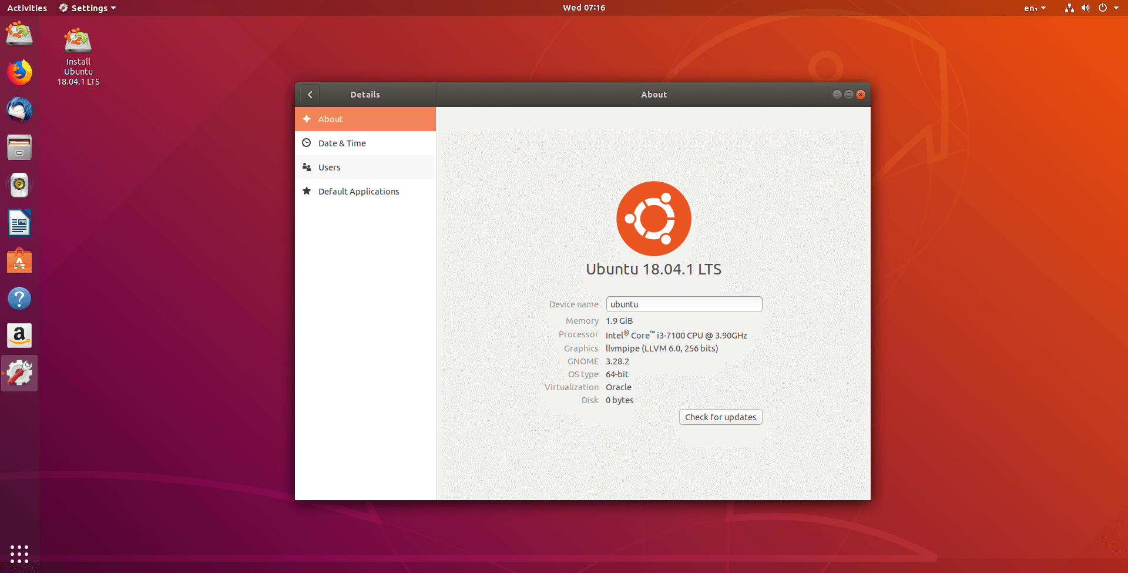Viewport: 1128px width, 573px height.
Task: Expand the system menu arrow at top right
Action: 1116,8
